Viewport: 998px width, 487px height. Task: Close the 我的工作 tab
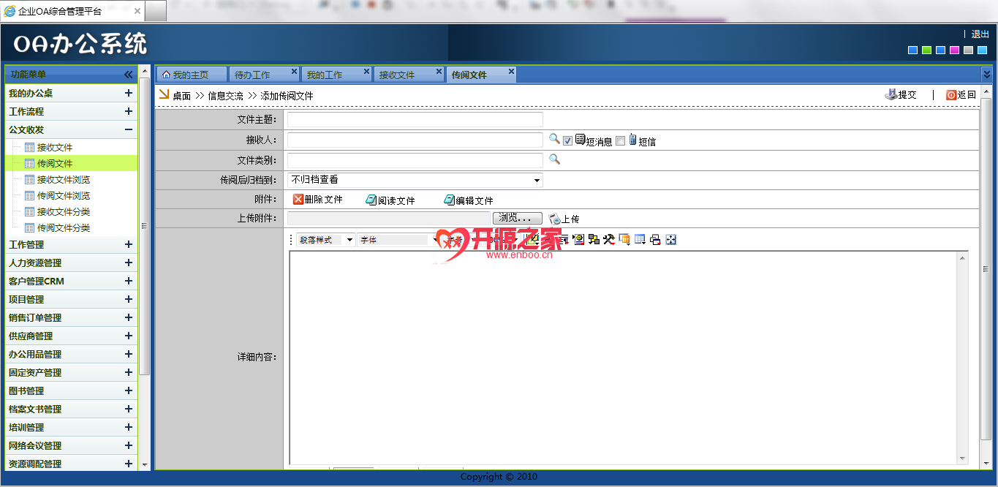pos(367,72)
